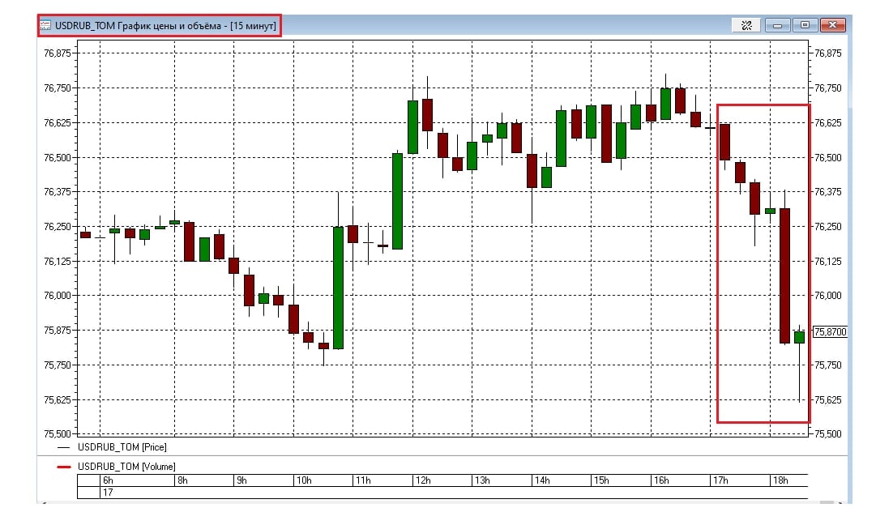This screenshot has height=525, width=876.
Task: Close the USDRUB_TOM chart window
Action: [x=832, y=25]
